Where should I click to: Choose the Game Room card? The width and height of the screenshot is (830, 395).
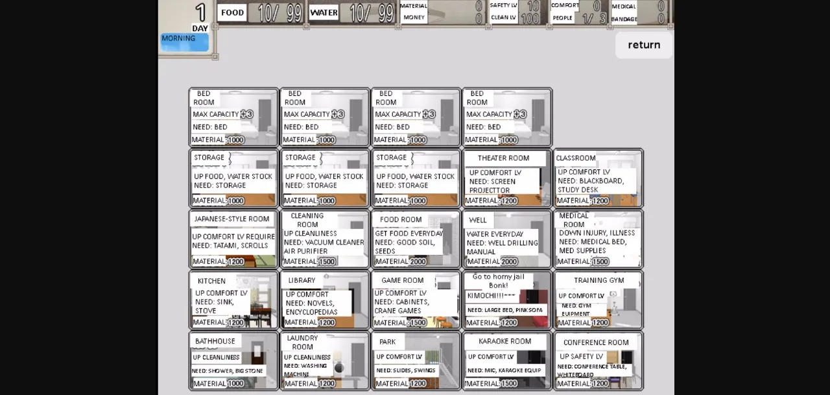(416, 300)
